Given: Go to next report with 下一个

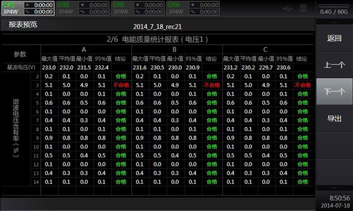Looking at the screenshot, I should click(x=334, y=91).
